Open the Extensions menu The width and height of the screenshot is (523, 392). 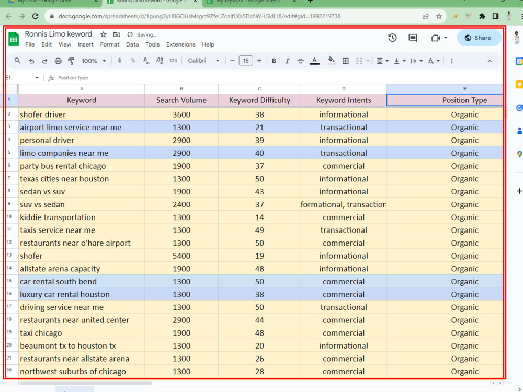(x=181, y=44)
